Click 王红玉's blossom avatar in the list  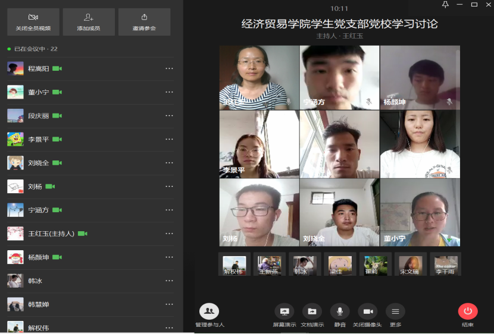pyautogui.click(x=15, y=234)
